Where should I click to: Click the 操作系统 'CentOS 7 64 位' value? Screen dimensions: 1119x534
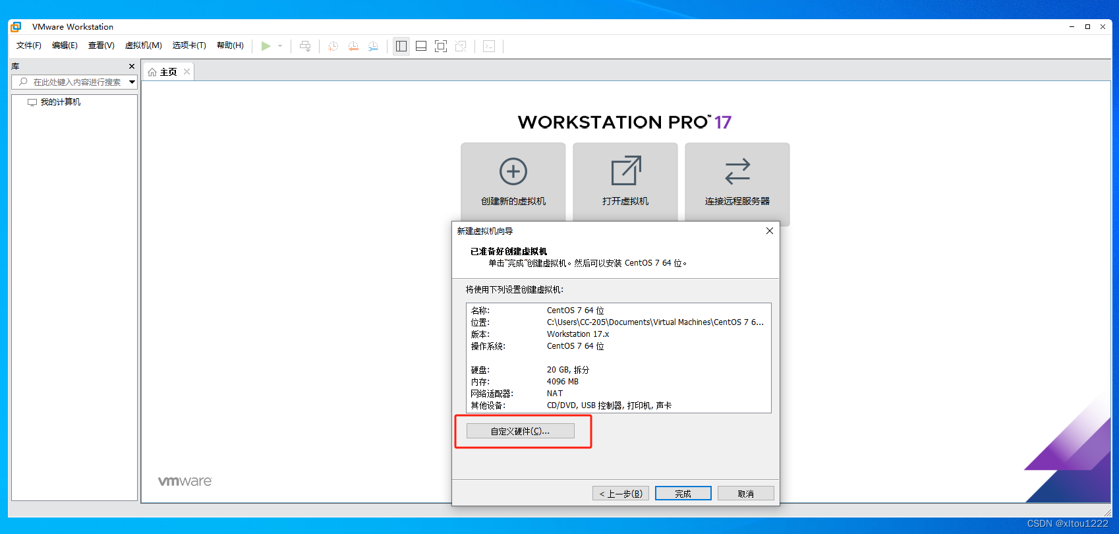coord(575,346)
